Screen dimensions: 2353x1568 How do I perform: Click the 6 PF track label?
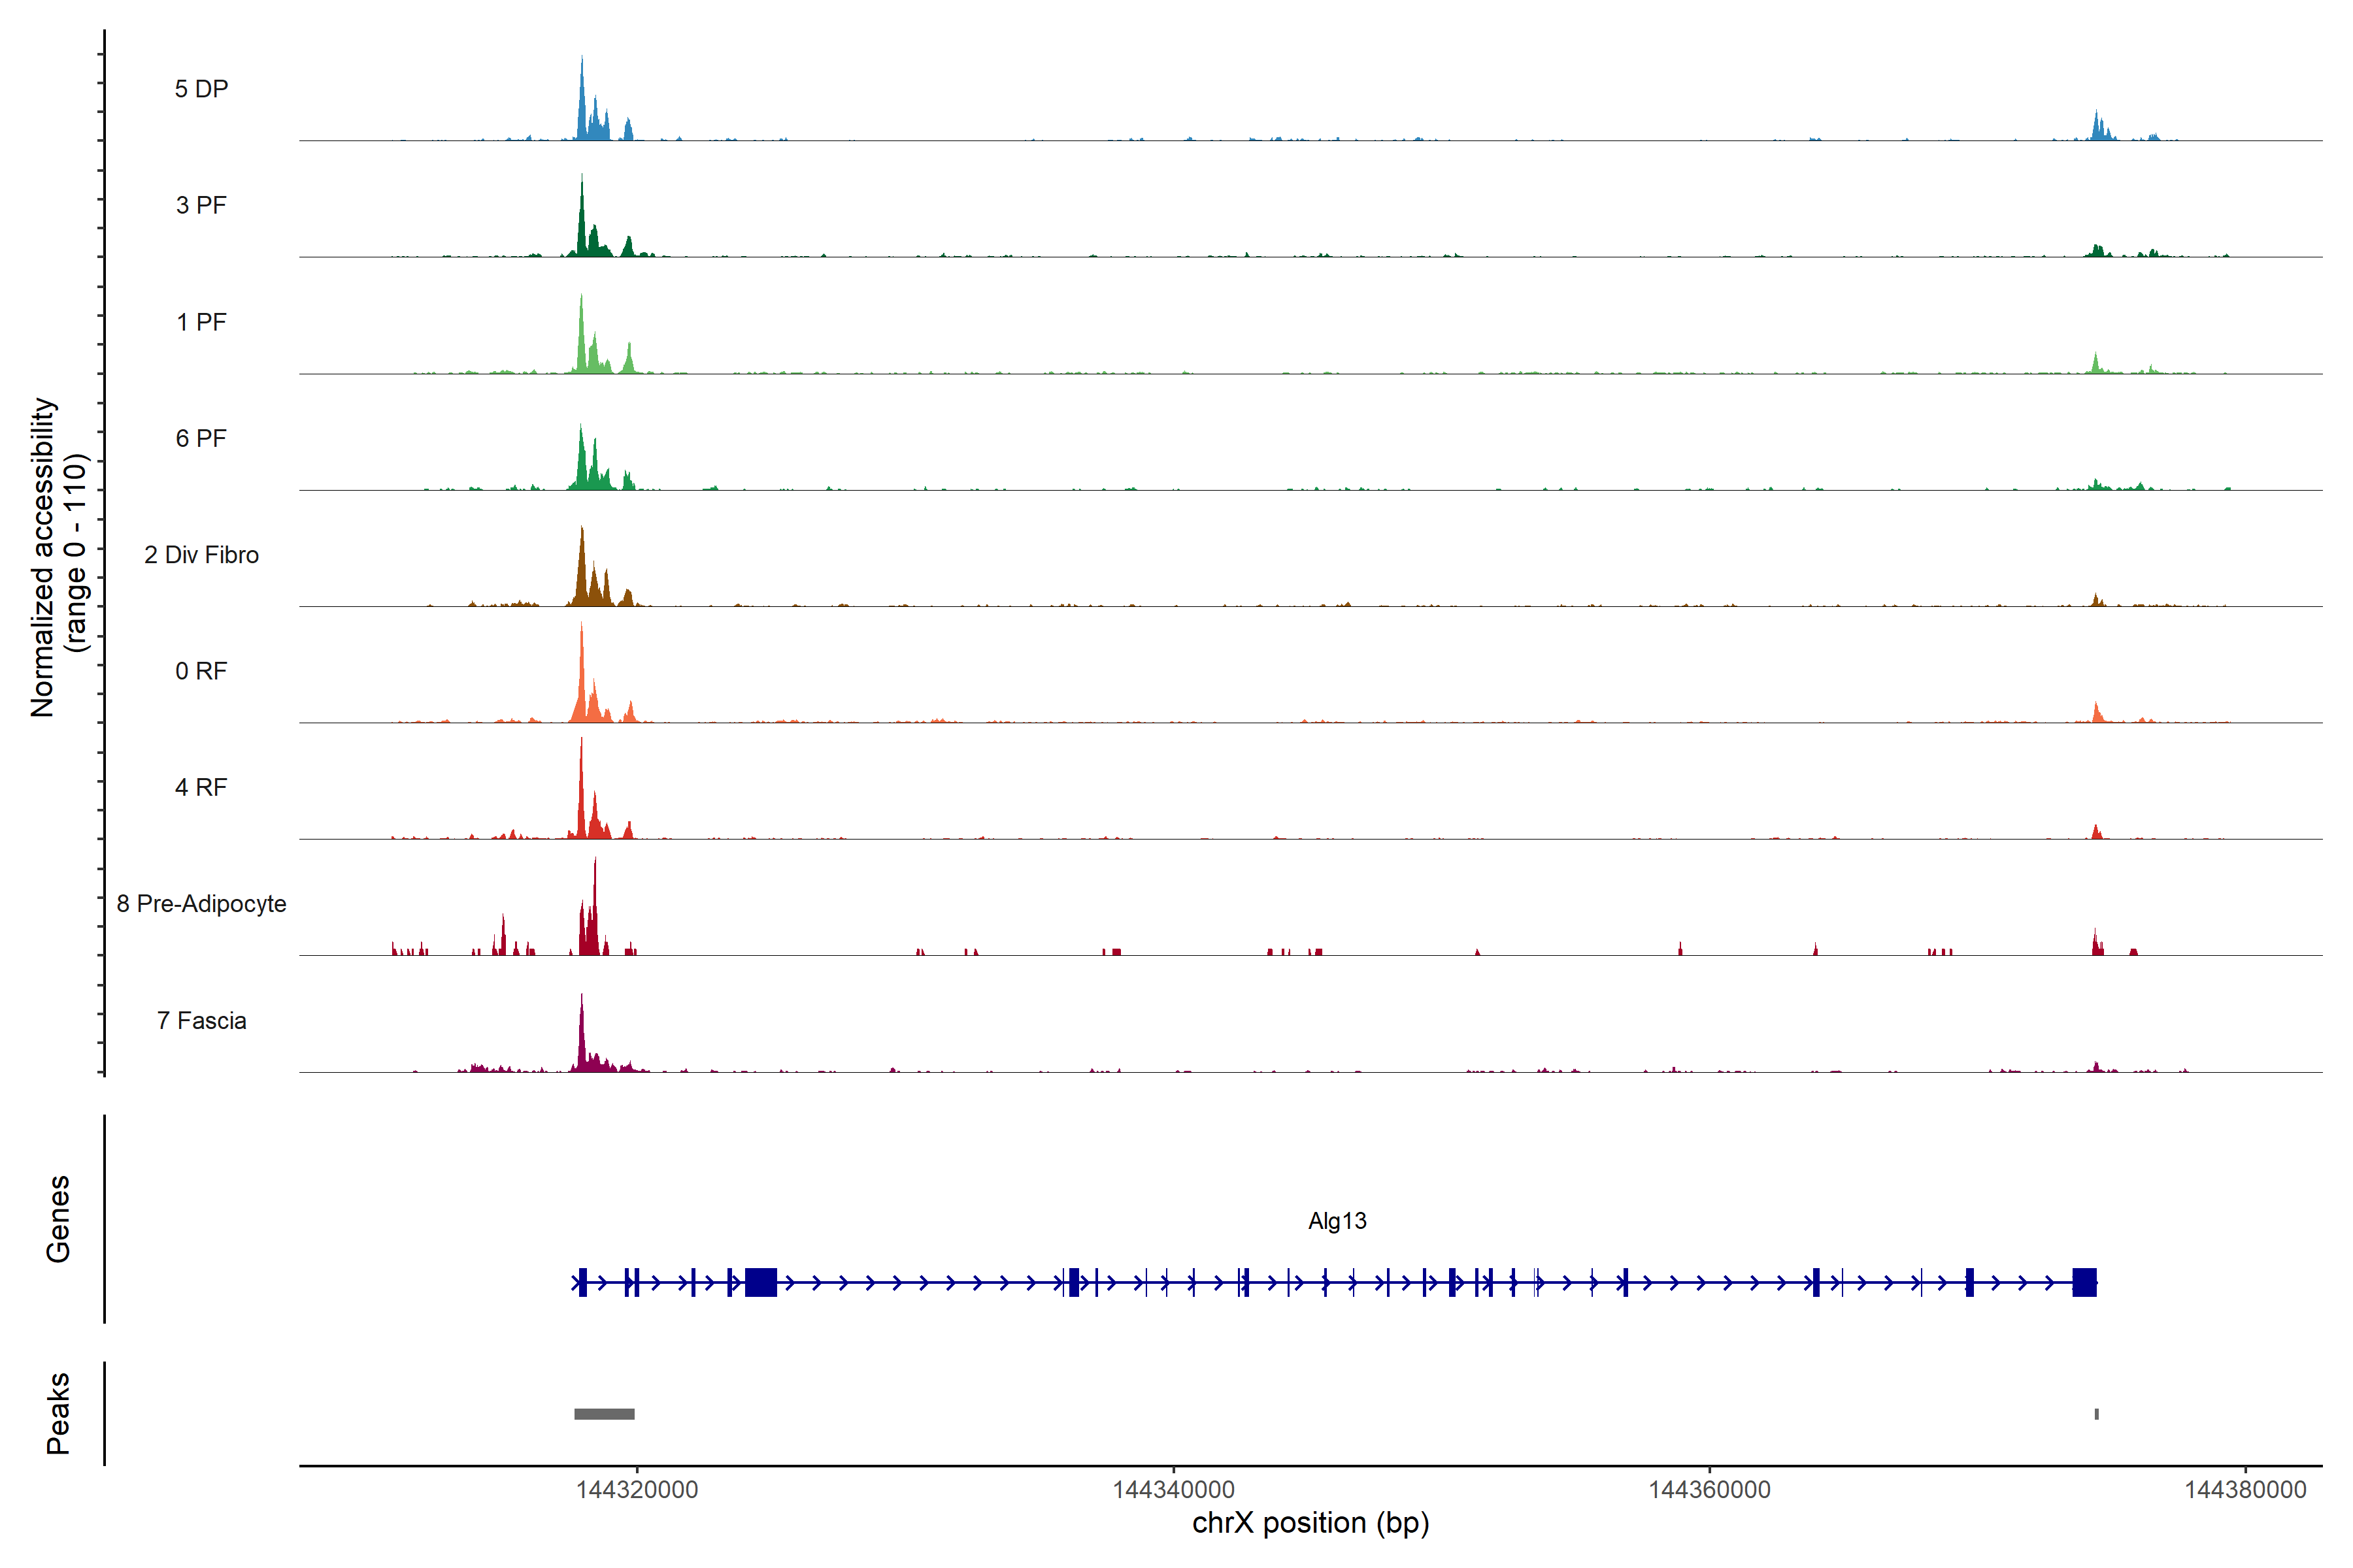coord(201,438)
